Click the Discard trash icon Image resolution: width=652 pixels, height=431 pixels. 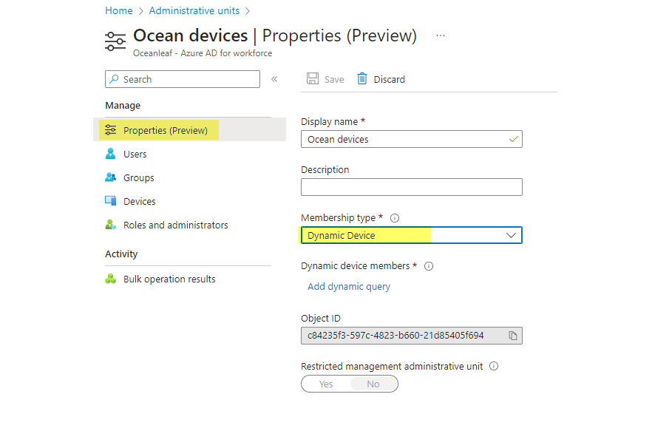[362, 78]
